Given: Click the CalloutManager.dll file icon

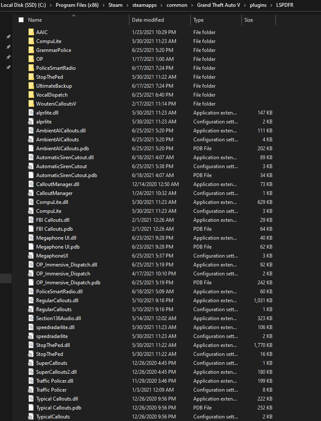Looking at the screenshot, I should tap(31, 184).
